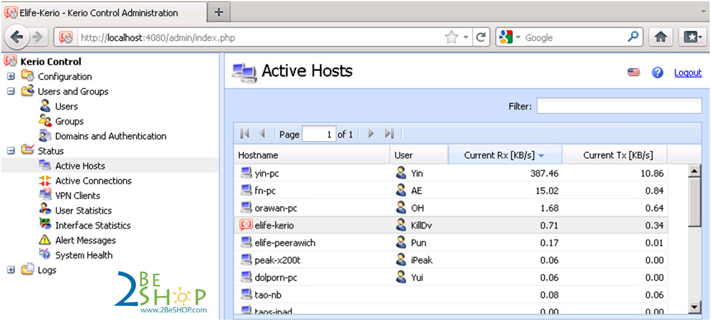Select the yin-pc host row

coord(451,173)
